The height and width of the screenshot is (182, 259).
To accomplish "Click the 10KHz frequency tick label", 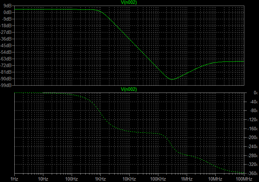I will (x=129, y=179).
